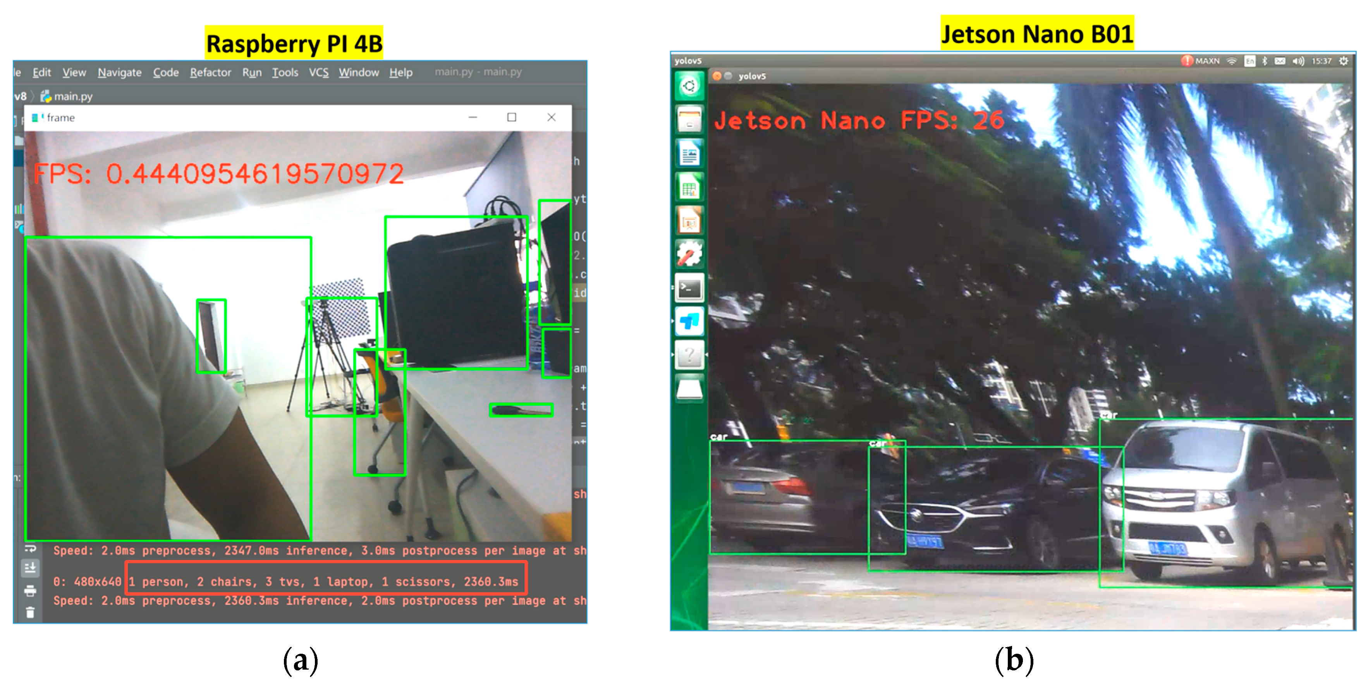Open the Terminal from the dock
The height and width of the screenshot is (682, 1368).
pos(689,289)
